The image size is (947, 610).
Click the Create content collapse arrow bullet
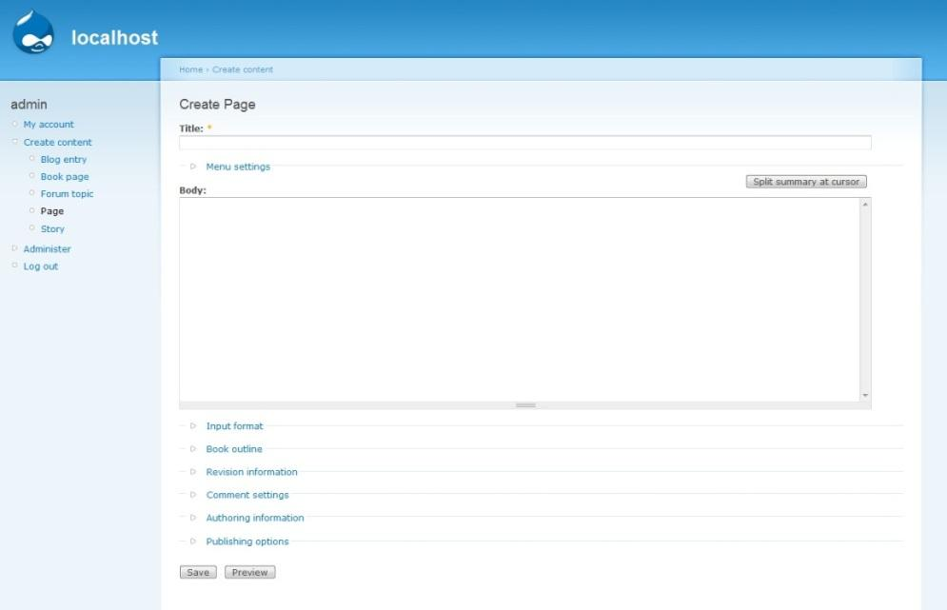point(14,142)
